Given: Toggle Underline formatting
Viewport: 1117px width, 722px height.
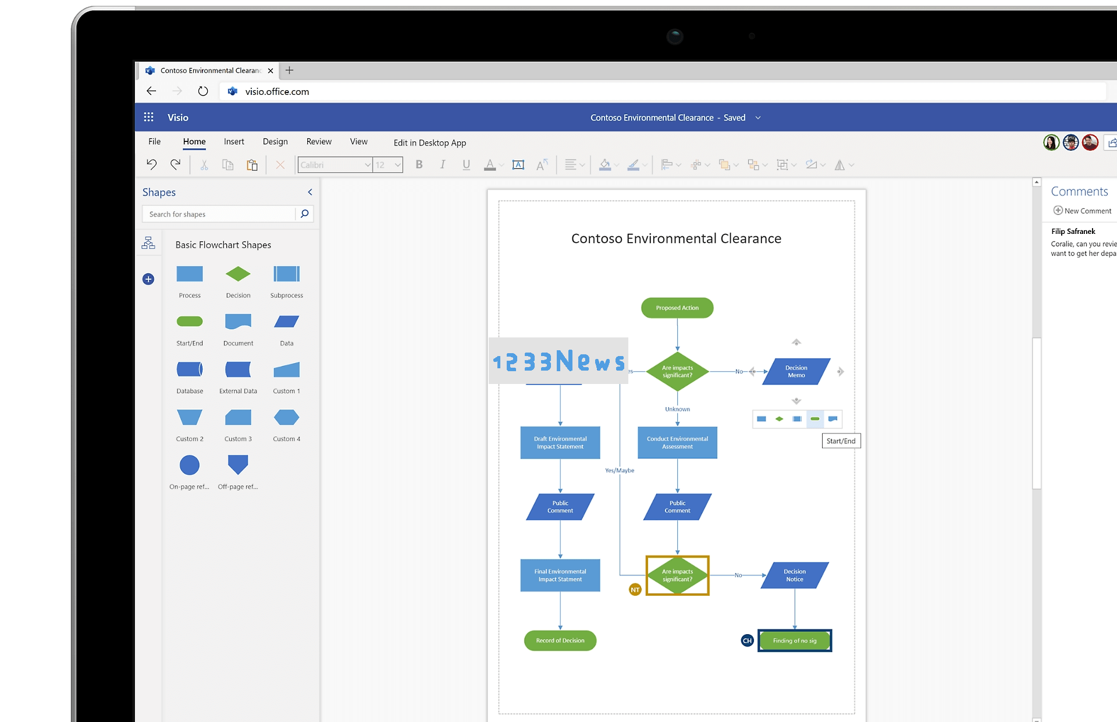Looking at the screenshot, I should (466, 165).
